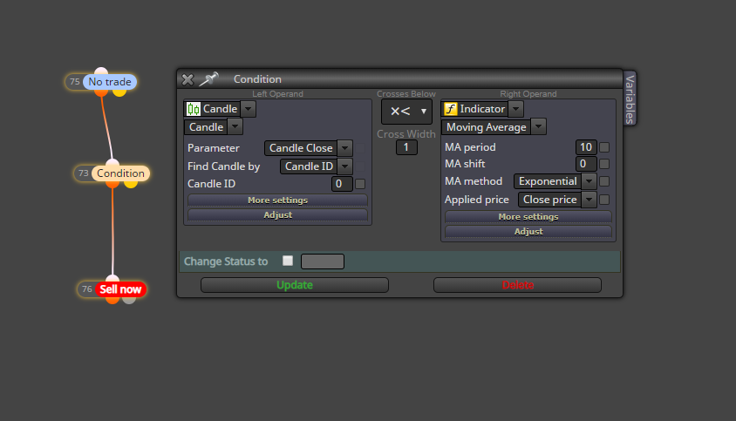The width and height of the screenshot is (736, 421).
Task: Toggle the checkbox beside Applied price
Action: pos(604,200)
